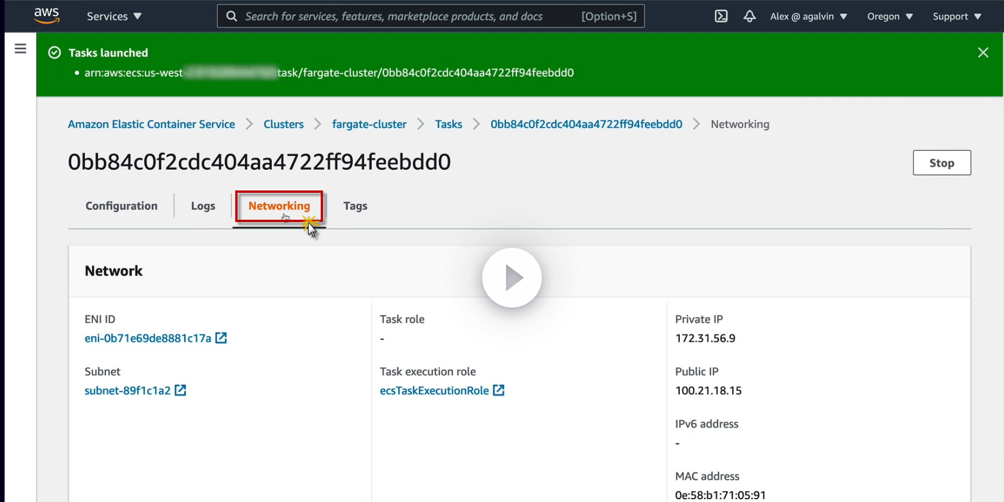Open the Oregon region selector
Screen dimensions: 1004x502
[890, 16]
